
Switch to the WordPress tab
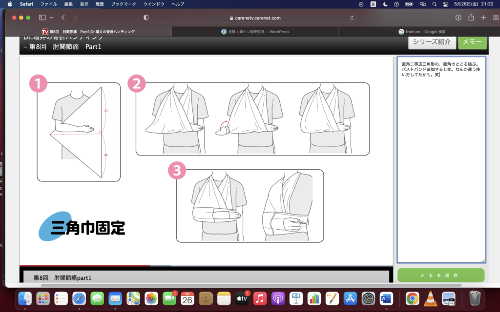[255, 32]
